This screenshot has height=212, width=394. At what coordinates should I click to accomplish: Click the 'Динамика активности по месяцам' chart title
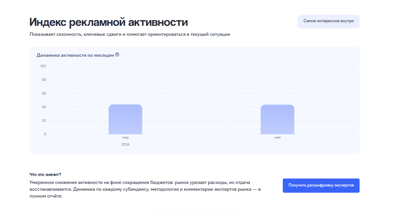[75, 55]
